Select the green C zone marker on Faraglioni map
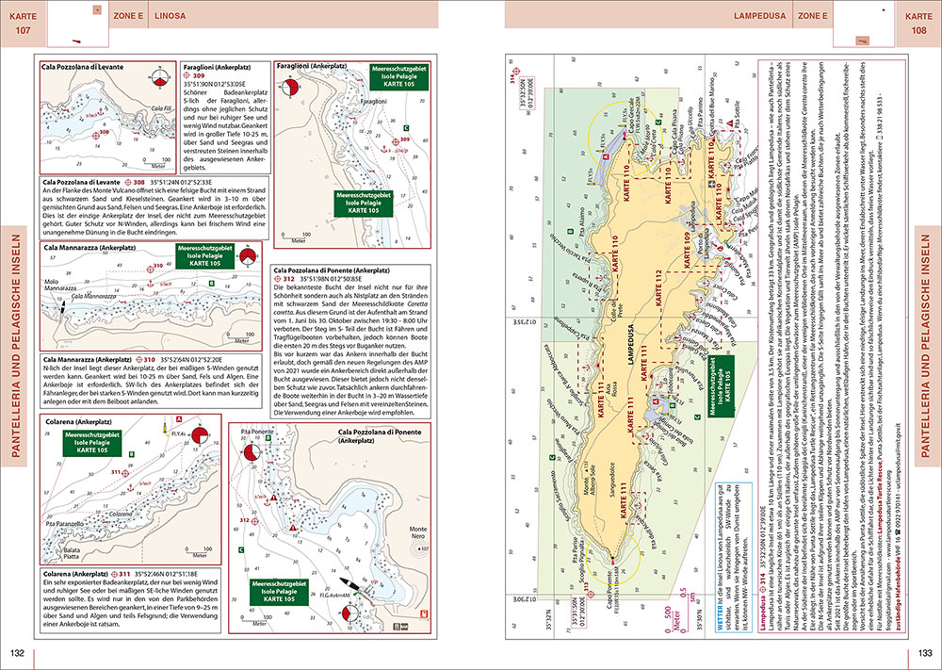Screen dimensions: 942x670 coord(406,126)
